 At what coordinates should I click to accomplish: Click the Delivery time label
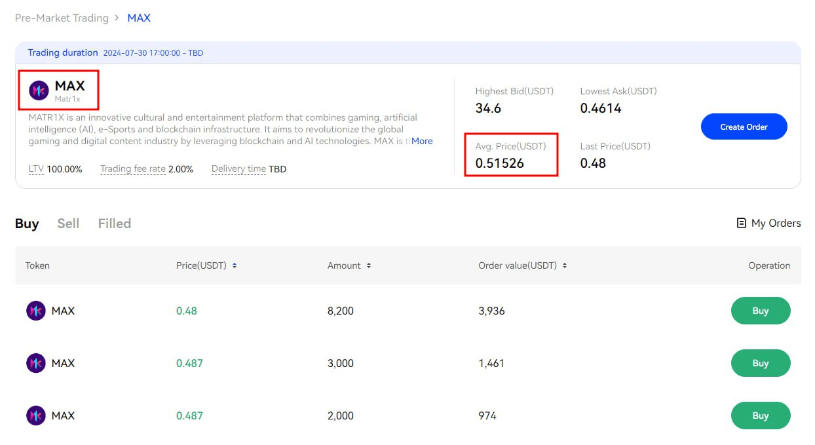pyautogui.click(x=238, y=169)
